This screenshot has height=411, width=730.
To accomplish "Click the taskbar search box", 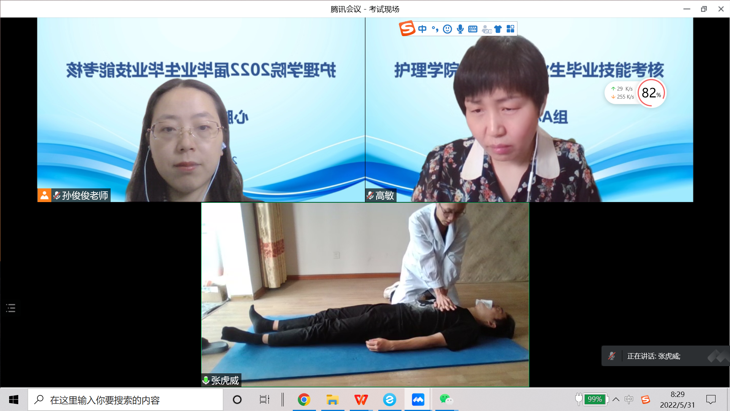I will click(125, 400).
